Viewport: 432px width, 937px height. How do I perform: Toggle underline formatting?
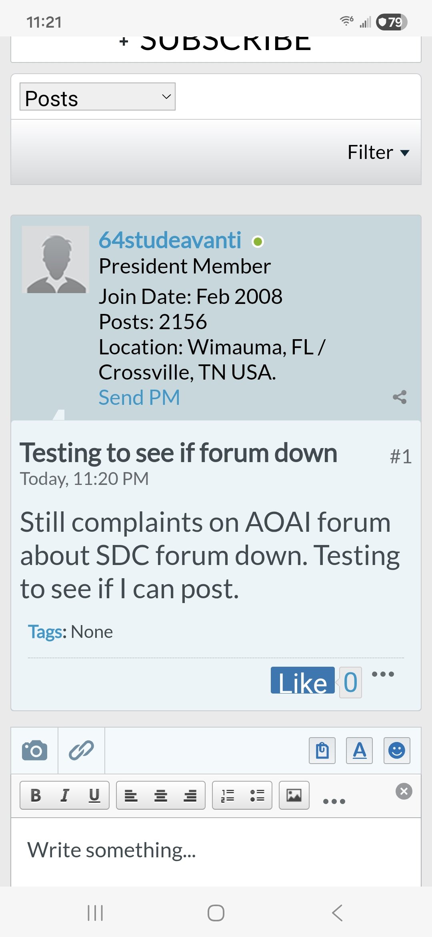(x=94, y=795)
